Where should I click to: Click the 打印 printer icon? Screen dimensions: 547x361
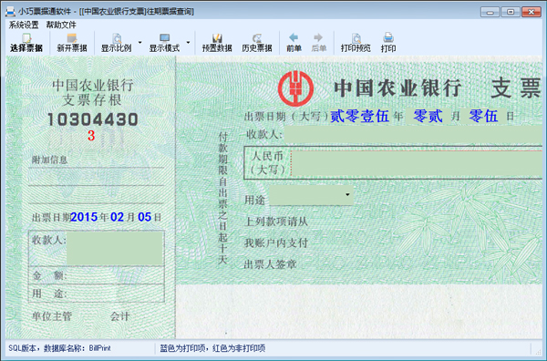[388, 37]
